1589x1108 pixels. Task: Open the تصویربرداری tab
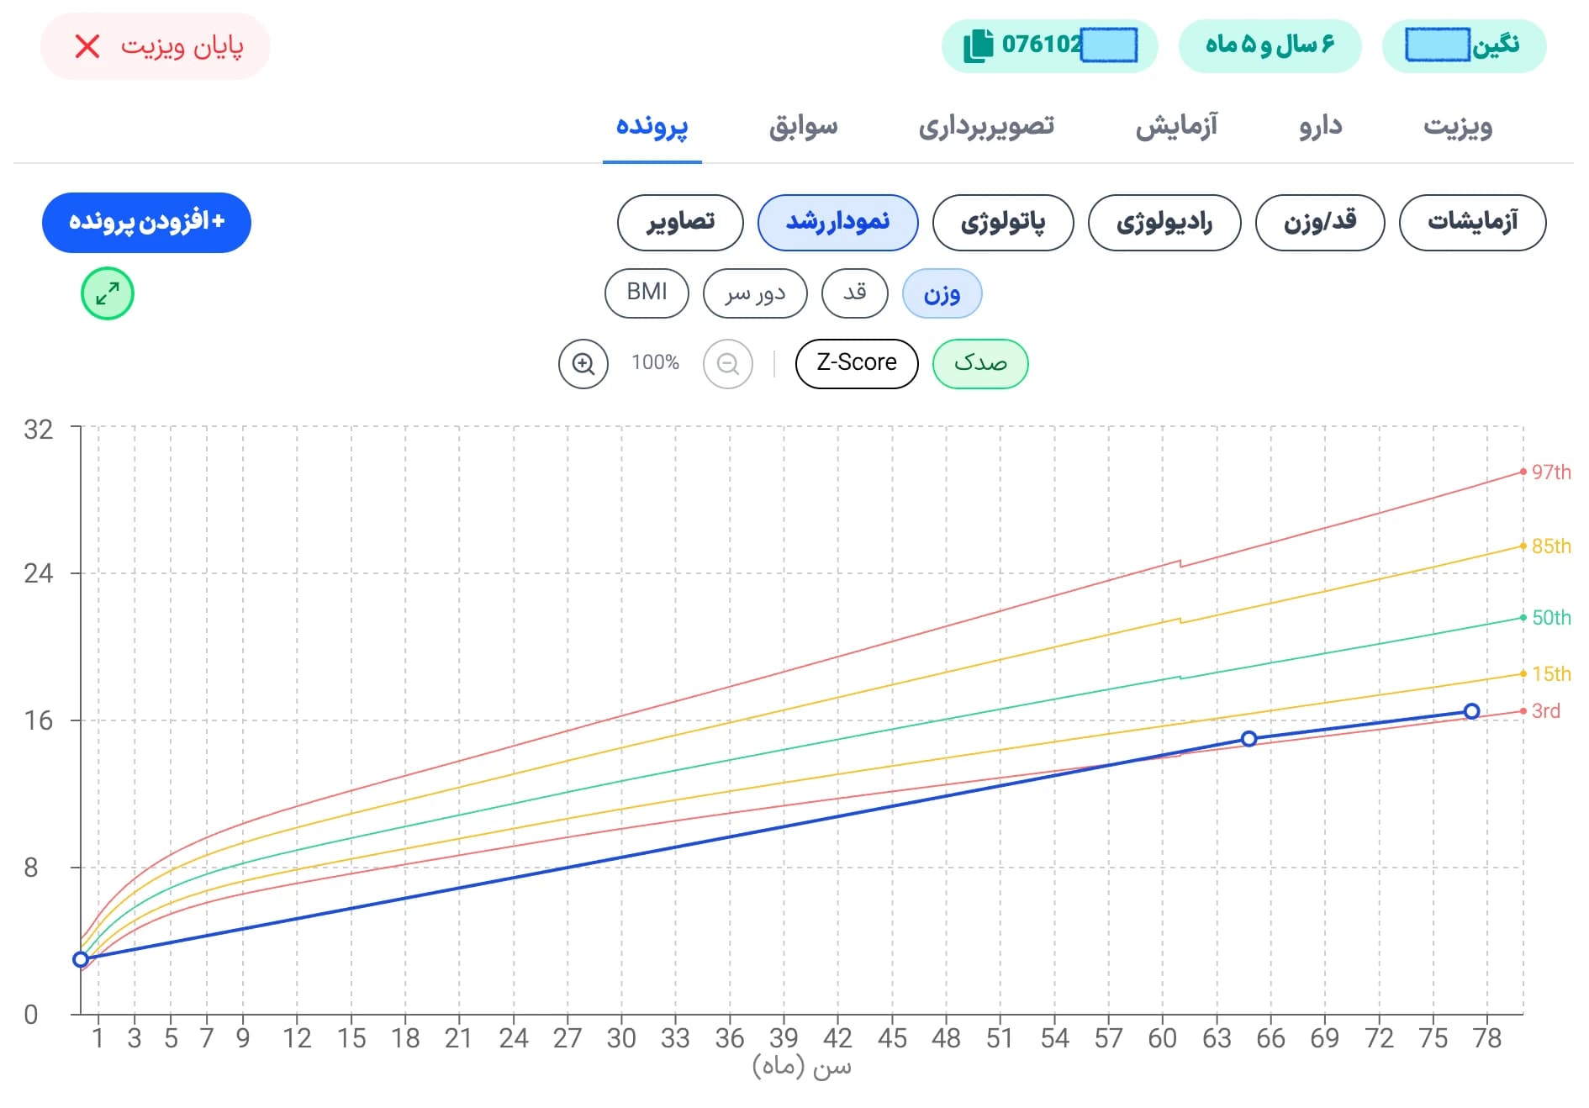(986, 127)
